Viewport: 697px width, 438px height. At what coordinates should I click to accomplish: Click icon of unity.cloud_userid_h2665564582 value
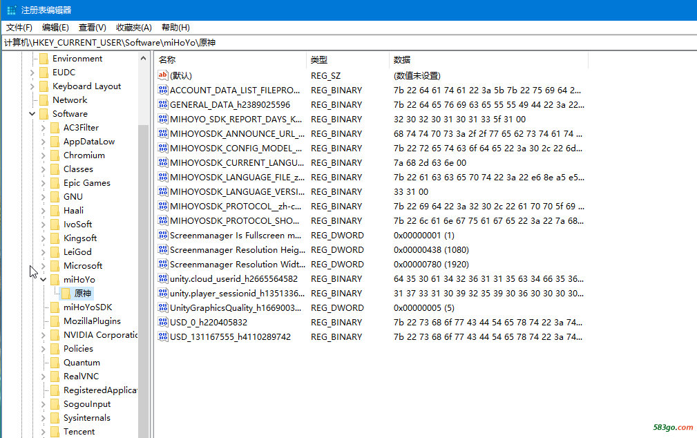pyautogui.click(x=163, y=279)
